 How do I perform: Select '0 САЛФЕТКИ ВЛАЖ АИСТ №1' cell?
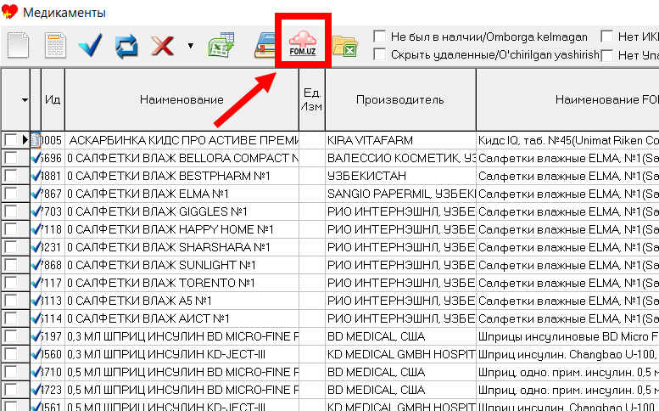182,319
